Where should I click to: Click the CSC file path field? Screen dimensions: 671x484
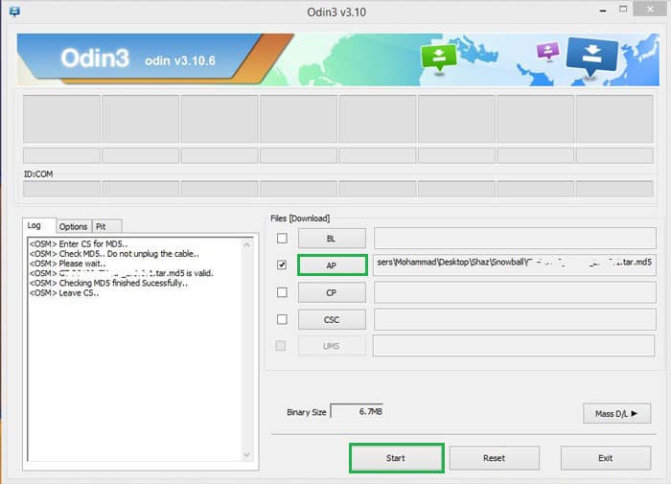pyautogui.click(x=515, y=320)
